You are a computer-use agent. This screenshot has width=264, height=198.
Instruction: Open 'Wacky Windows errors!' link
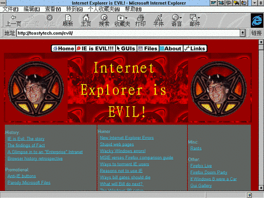tap(122, 151)
